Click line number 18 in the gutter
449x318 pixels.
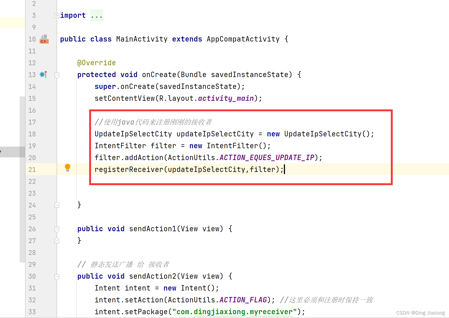pos(32,134)
